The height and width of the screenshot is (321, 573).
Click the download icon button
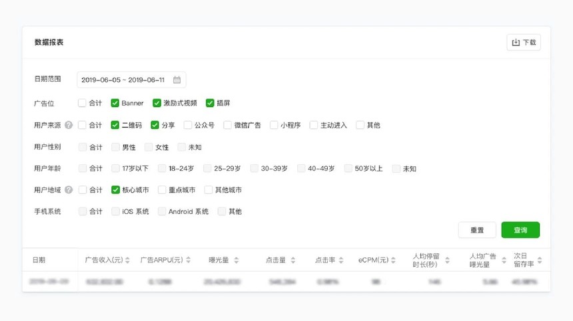pyautogui.click(x=523, y=43)
